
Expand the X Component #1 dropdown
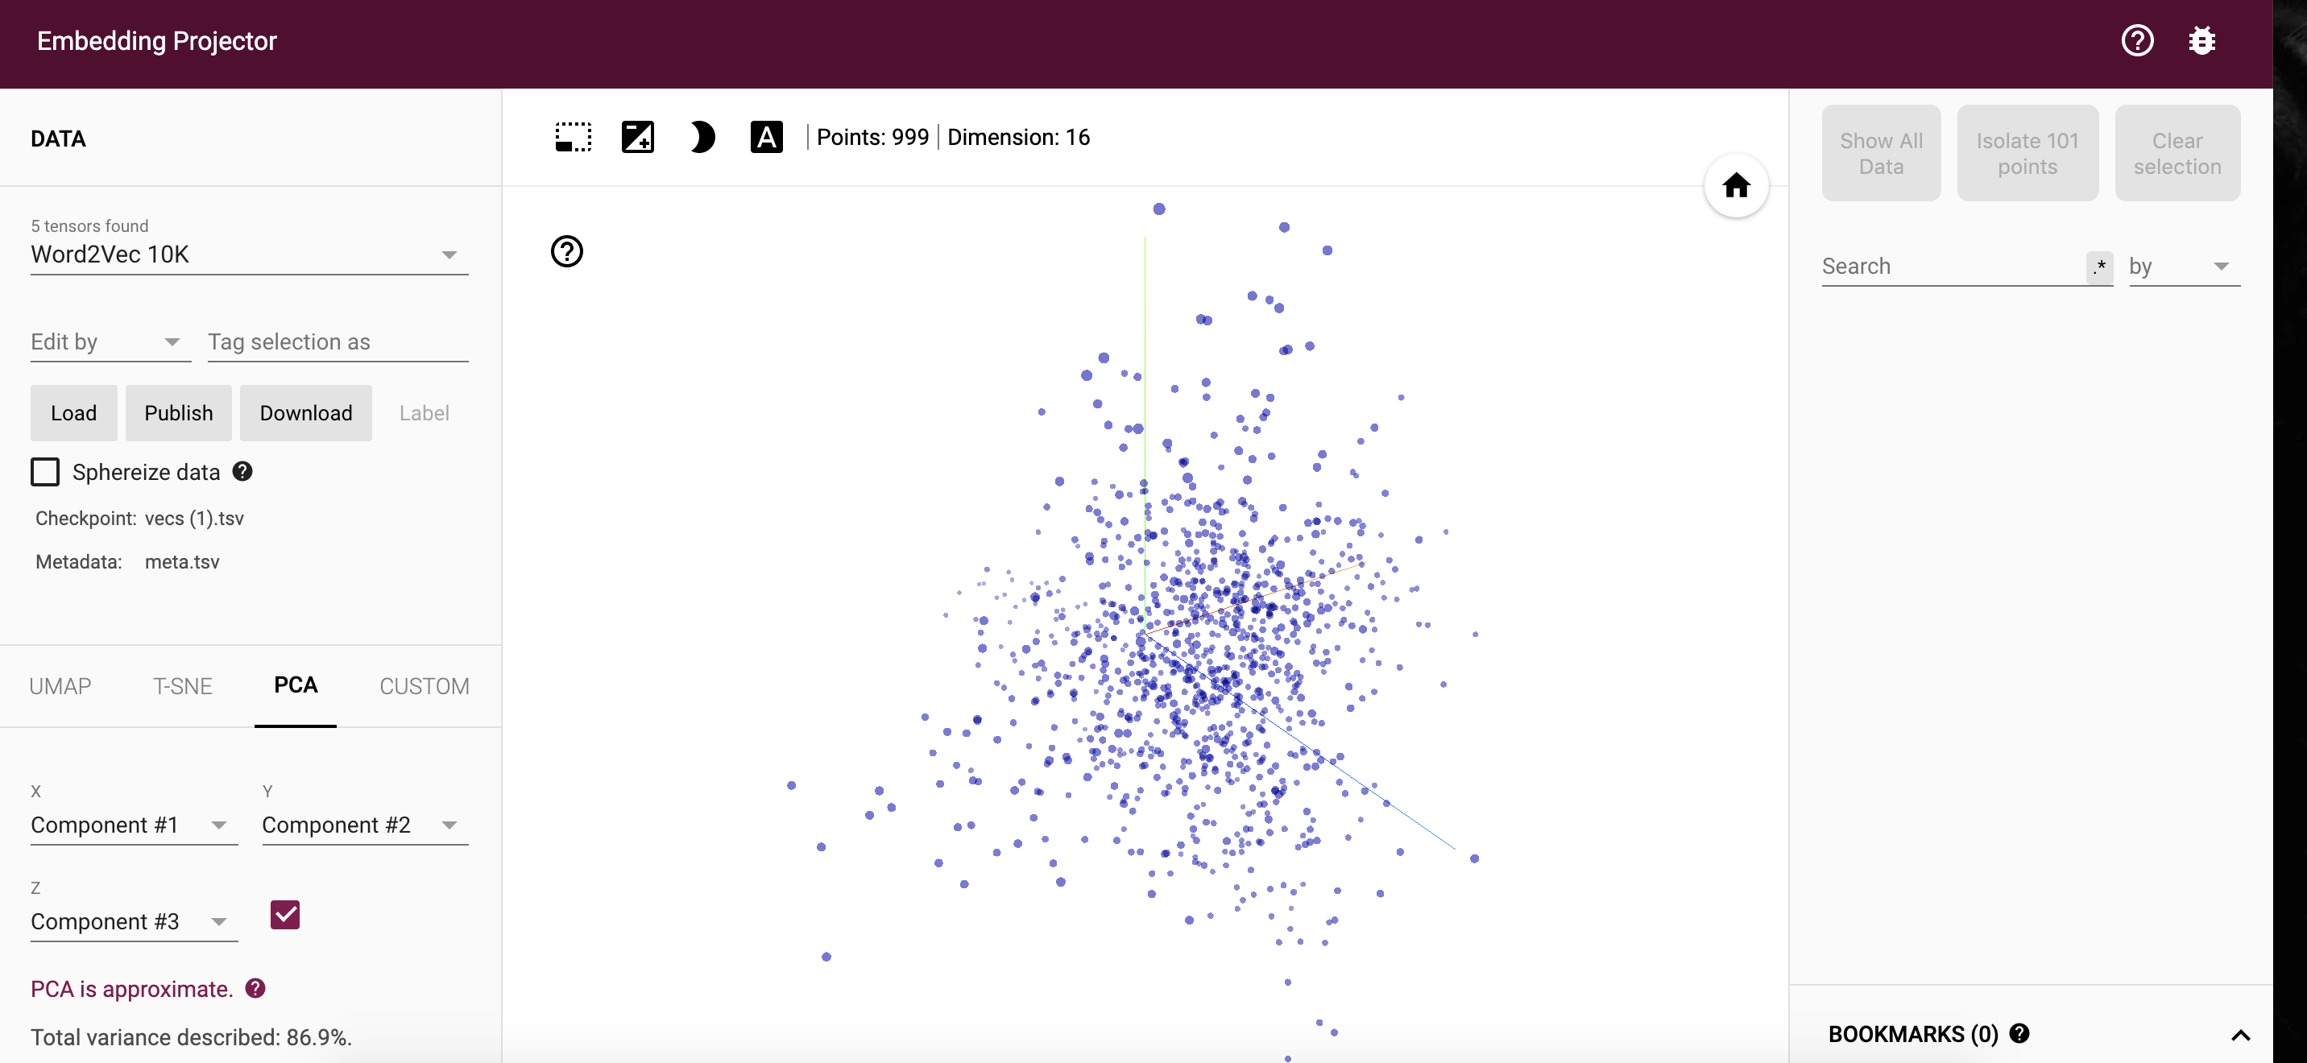134,824
